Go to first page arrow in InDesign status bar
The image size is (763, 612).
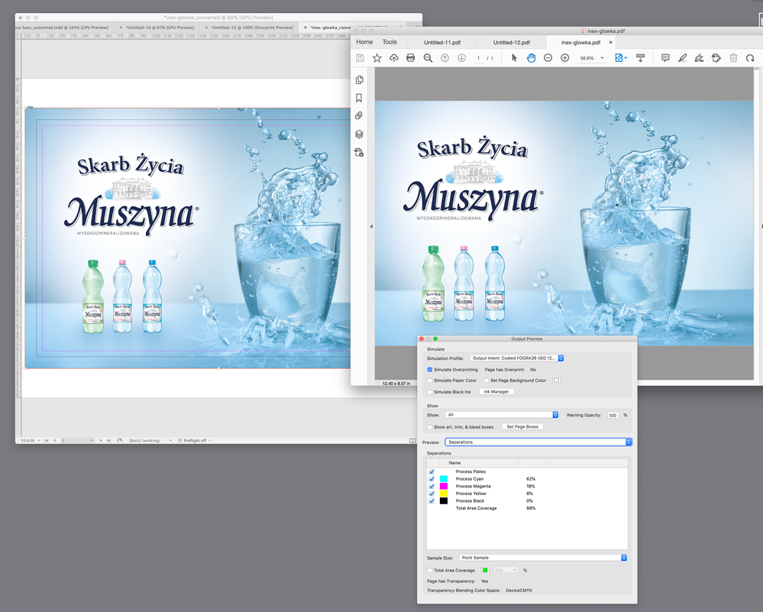(x=47, y=440)
